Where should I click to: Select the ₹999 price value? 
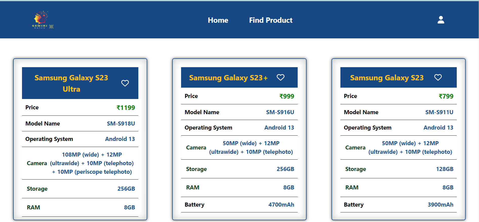(287, 96)
